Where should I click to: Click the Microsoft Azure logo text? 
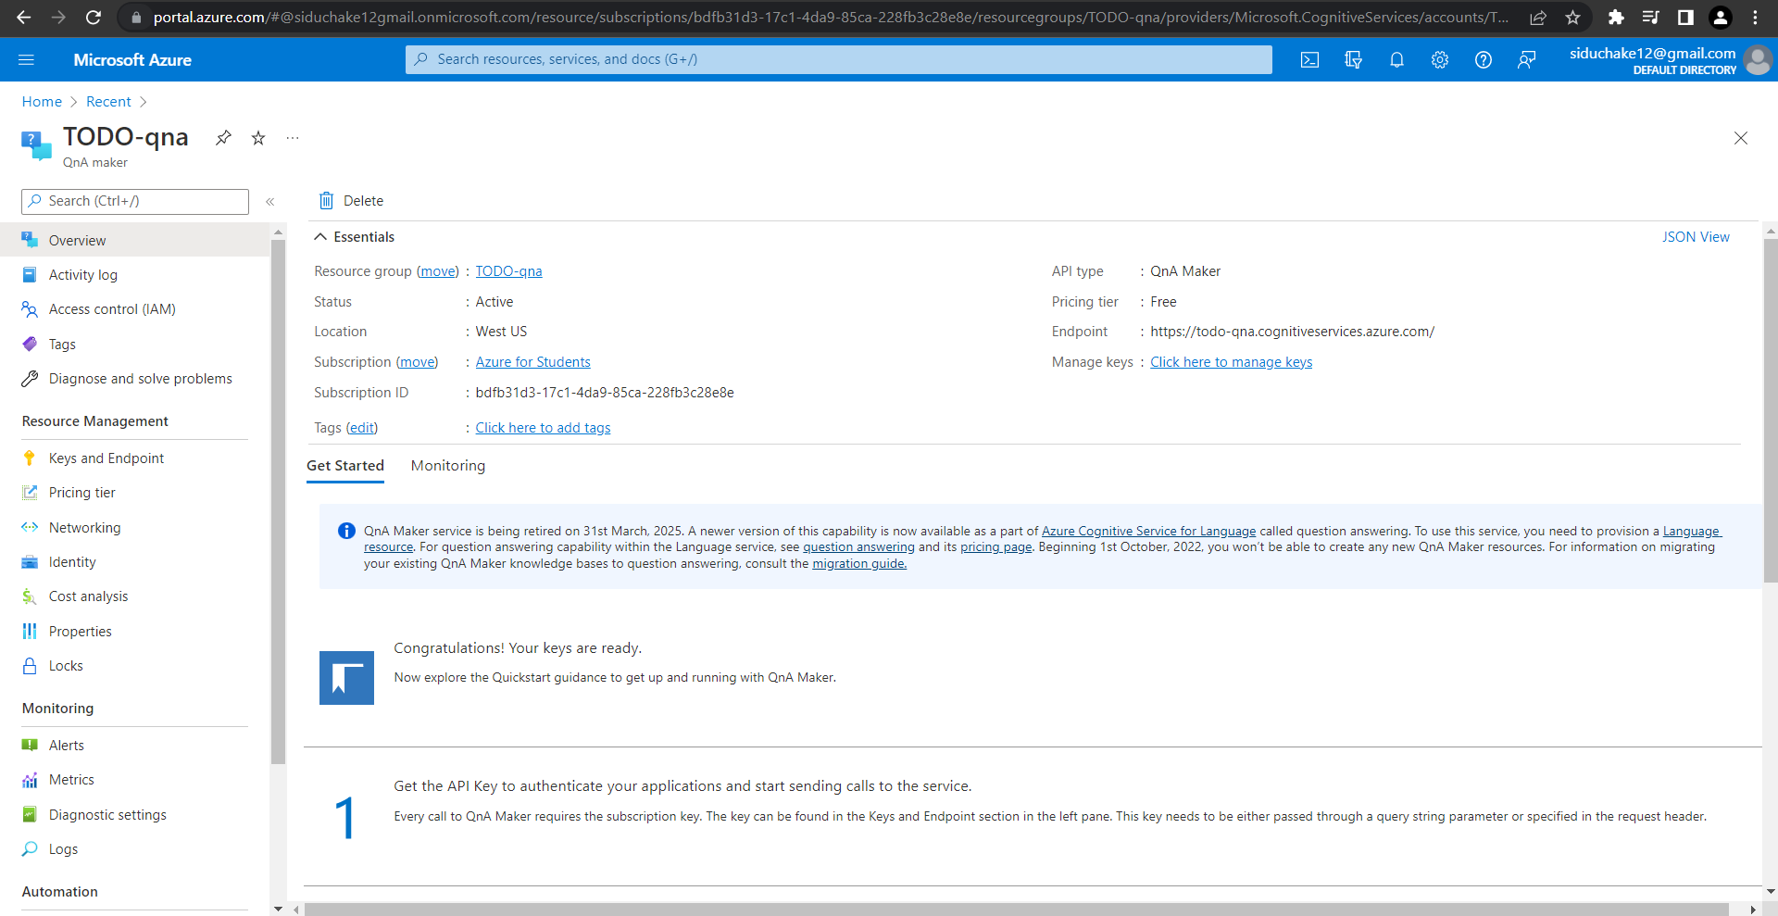[x=132, y=60]
